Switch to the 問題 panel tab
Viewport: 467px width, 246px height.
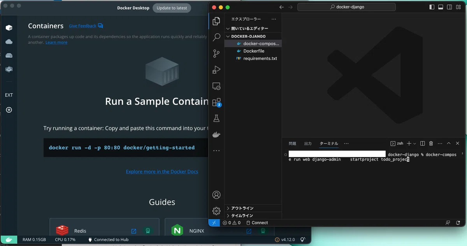(292, 143)
